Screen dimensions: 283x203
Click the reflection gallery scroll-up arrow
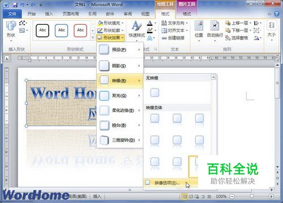point(213,77)
